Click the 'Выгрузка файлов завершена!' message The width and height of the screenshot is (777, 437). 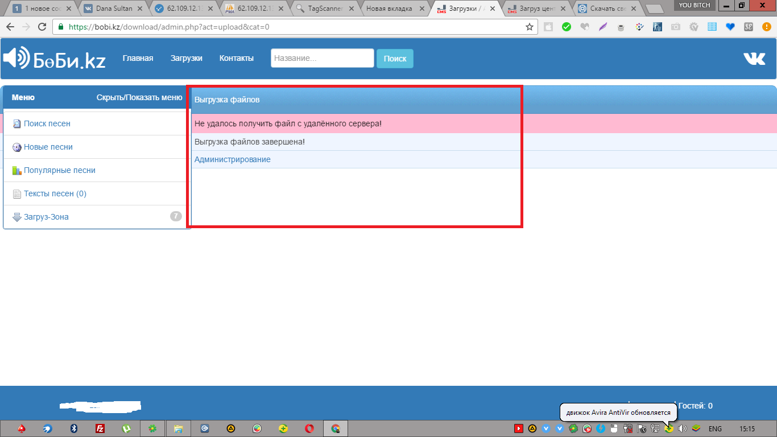click(x=250, y=141)
